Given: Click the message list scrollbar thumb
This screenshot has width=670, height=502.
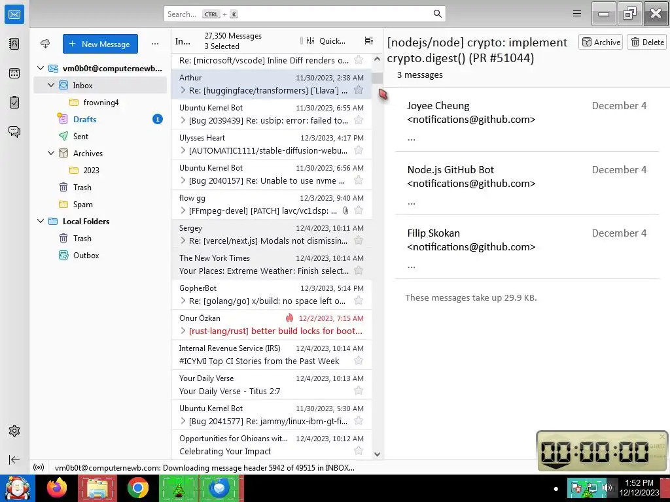Looking at the screenshot, I should point(377,78).
